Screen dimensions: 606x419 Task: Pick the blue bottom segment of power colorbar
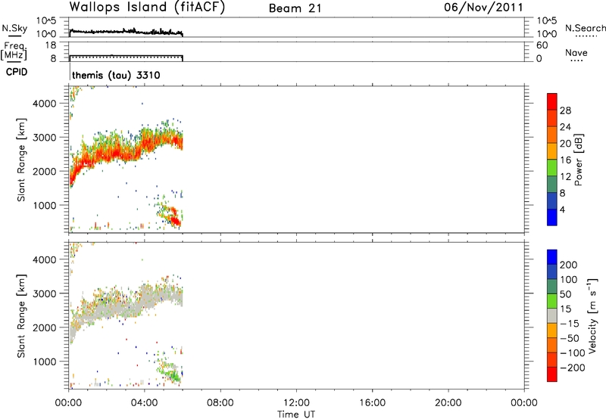552,217
